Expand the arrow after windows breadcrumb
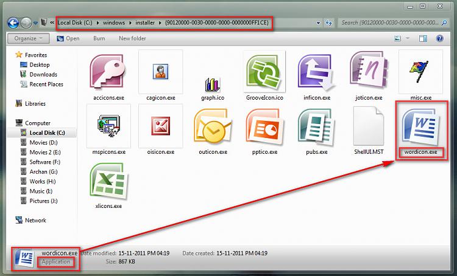 pos(130,22)
